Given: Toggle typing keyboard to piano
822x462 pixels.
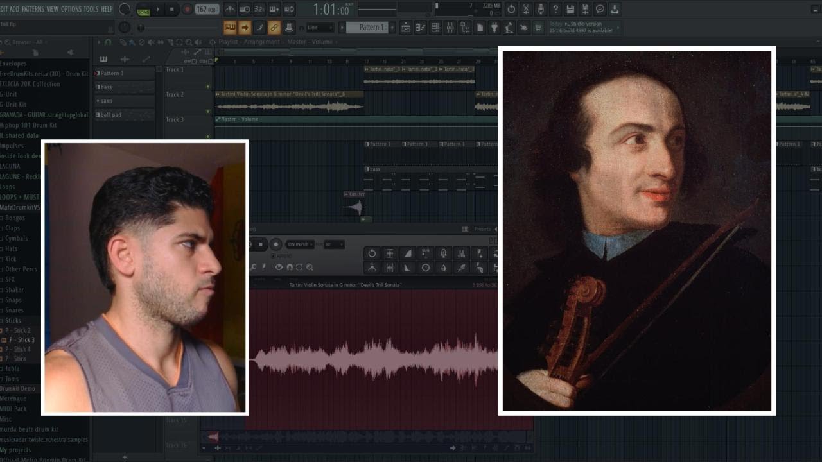Looking at the screenshot, I should (x=230, y=28).
